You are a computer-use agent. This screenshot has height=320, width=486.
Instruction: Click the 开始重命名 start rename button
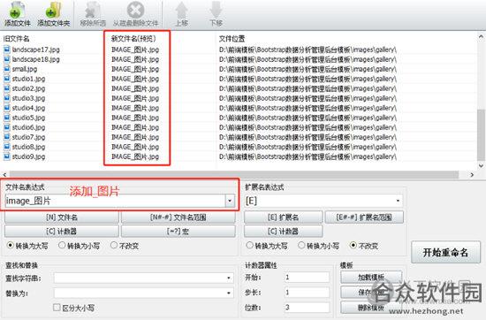click(445, 253)
